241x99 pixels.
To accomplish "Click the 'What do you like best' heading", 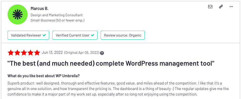I will tap(44, 76).
